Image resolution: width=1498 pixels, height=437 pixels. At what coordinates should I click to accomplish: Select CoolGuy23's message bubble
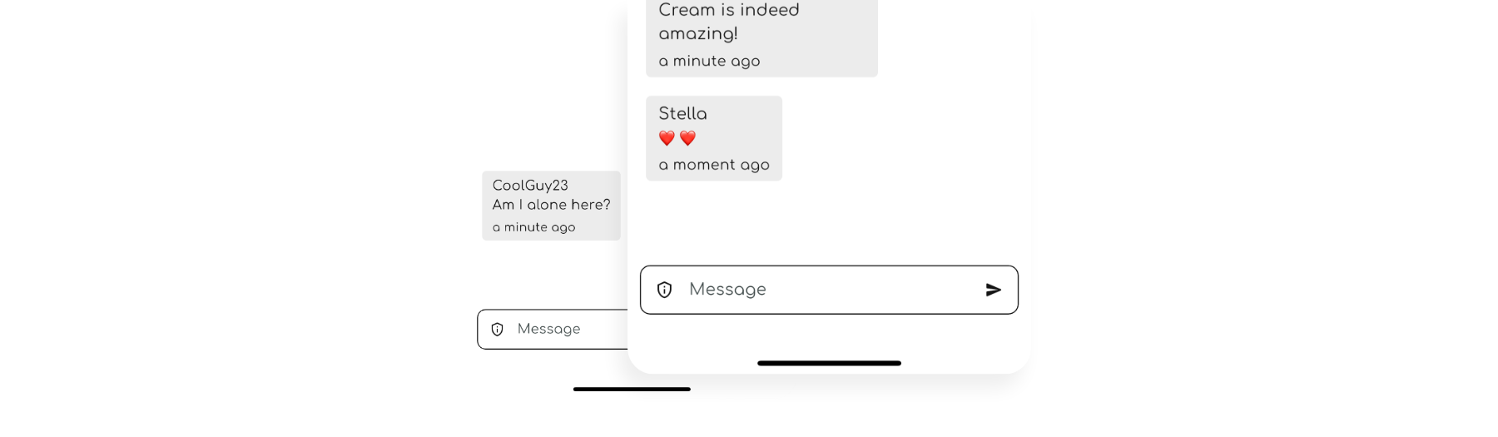click(x=551, y=206)
